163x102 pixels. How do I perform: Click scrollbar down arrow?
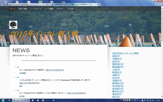162,96
